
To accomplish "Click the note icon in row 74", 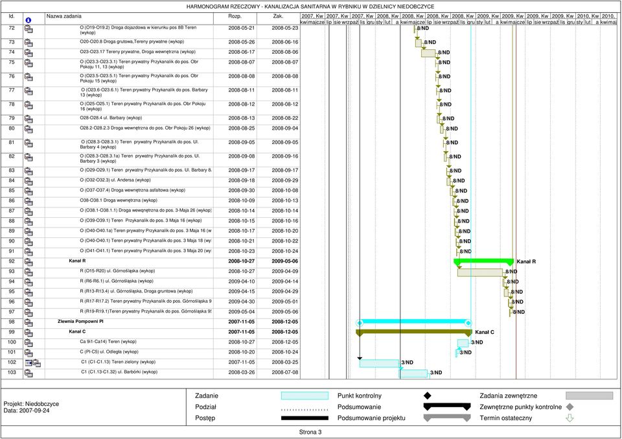I will [x=29, y=53].
